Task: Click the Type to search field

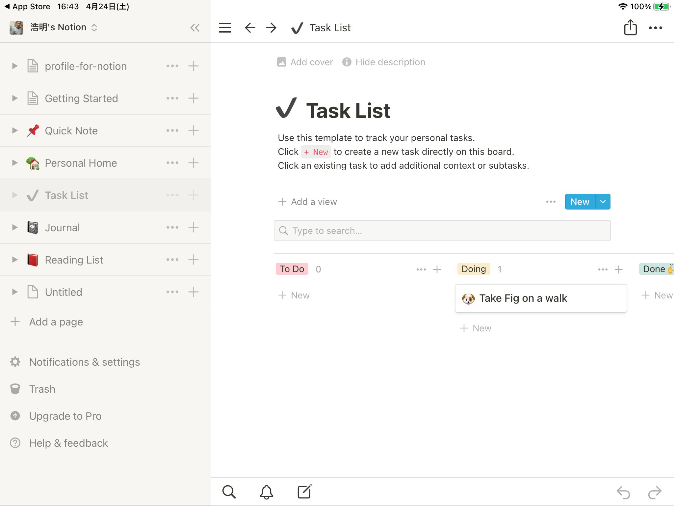Action: pos(442,231)
